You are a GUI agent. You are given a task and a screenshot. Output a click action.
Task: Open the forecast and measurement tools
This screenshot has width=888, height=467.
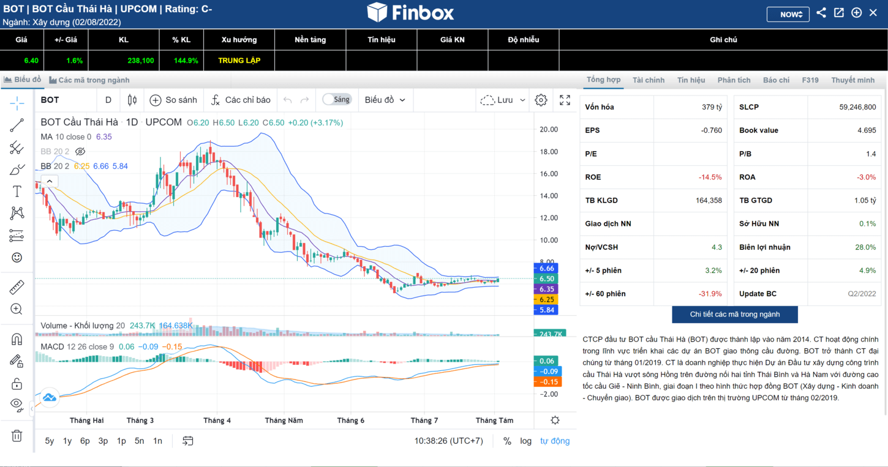[x=17, y=236]
